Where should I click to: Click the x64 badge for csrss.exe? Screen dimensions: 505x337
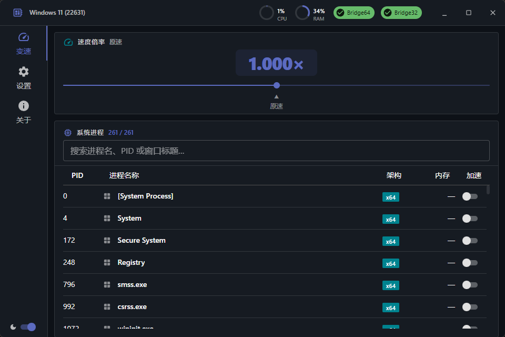[391, 308]
